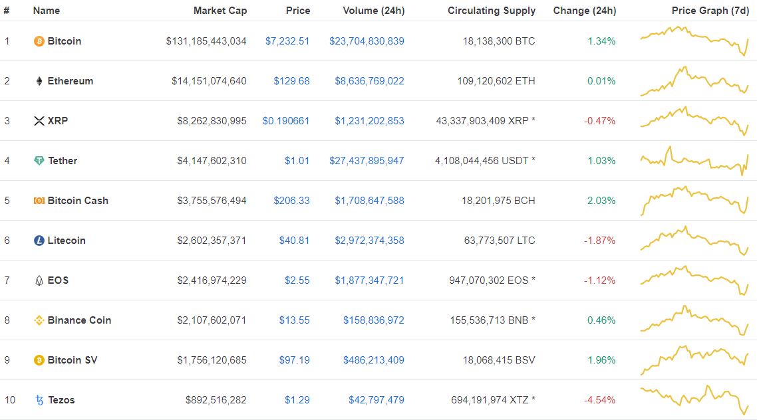
Task: Click the Litecoin logo icon
Action: 39,240
